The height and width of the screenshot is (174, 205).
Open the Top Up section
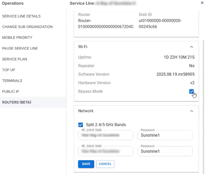point(9,70)
